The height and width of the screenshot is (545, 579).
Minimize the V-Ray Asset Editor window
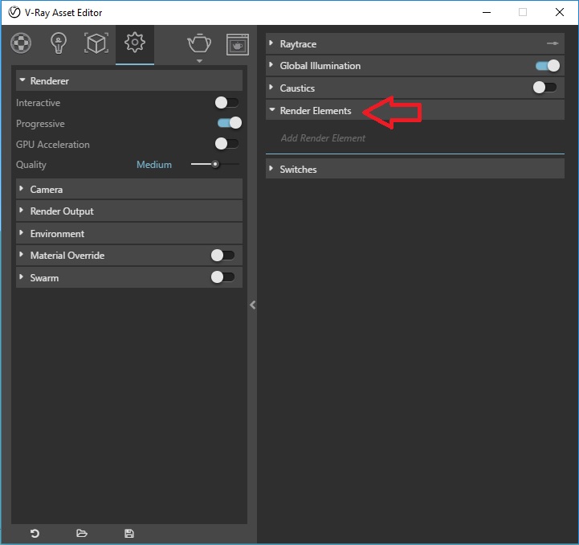[x=487, y=12]
